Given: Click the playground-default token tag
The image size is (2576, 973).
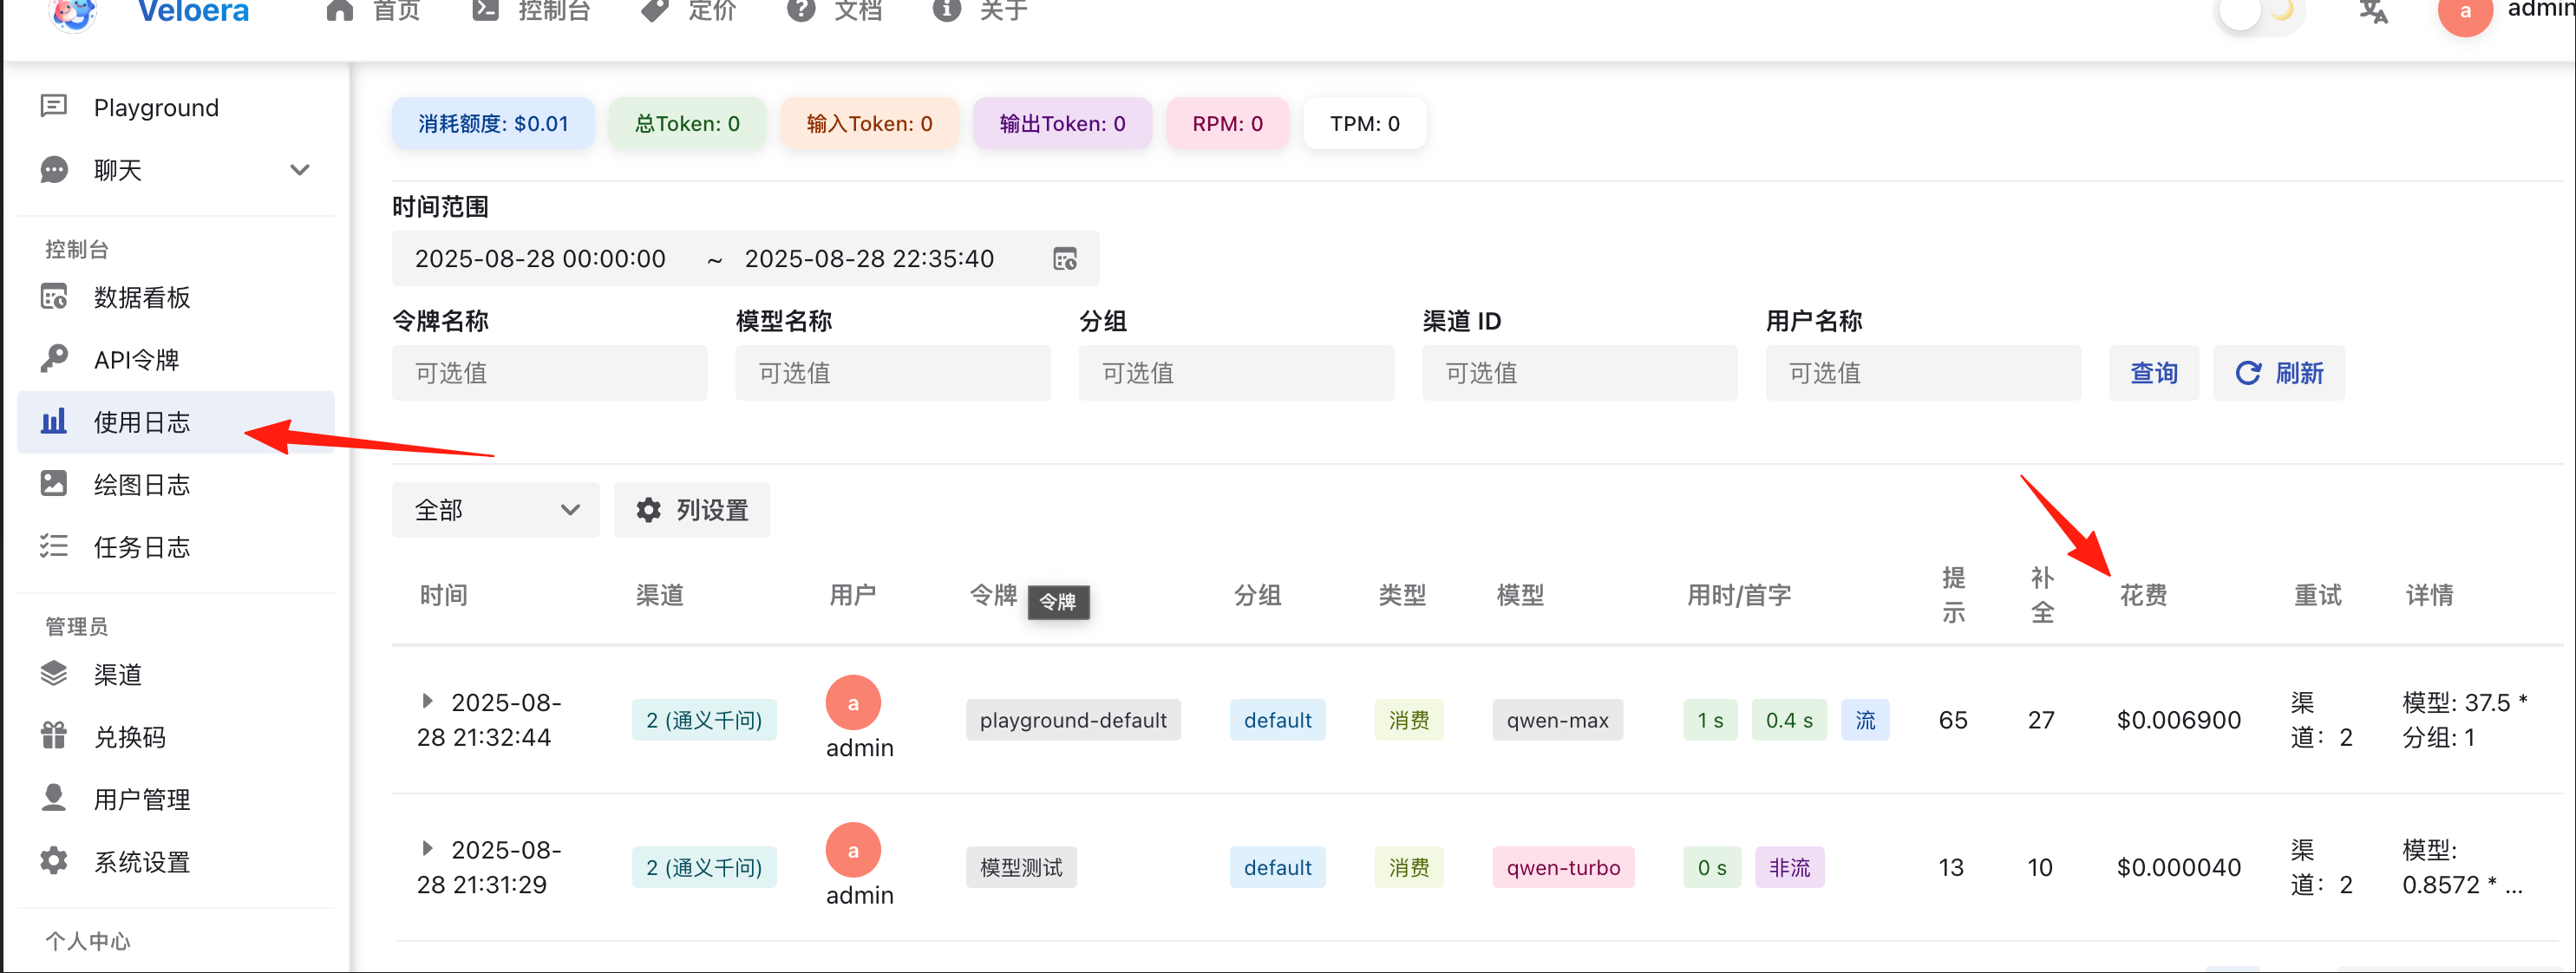Looking at the screenshot, I should (1073, 720).
